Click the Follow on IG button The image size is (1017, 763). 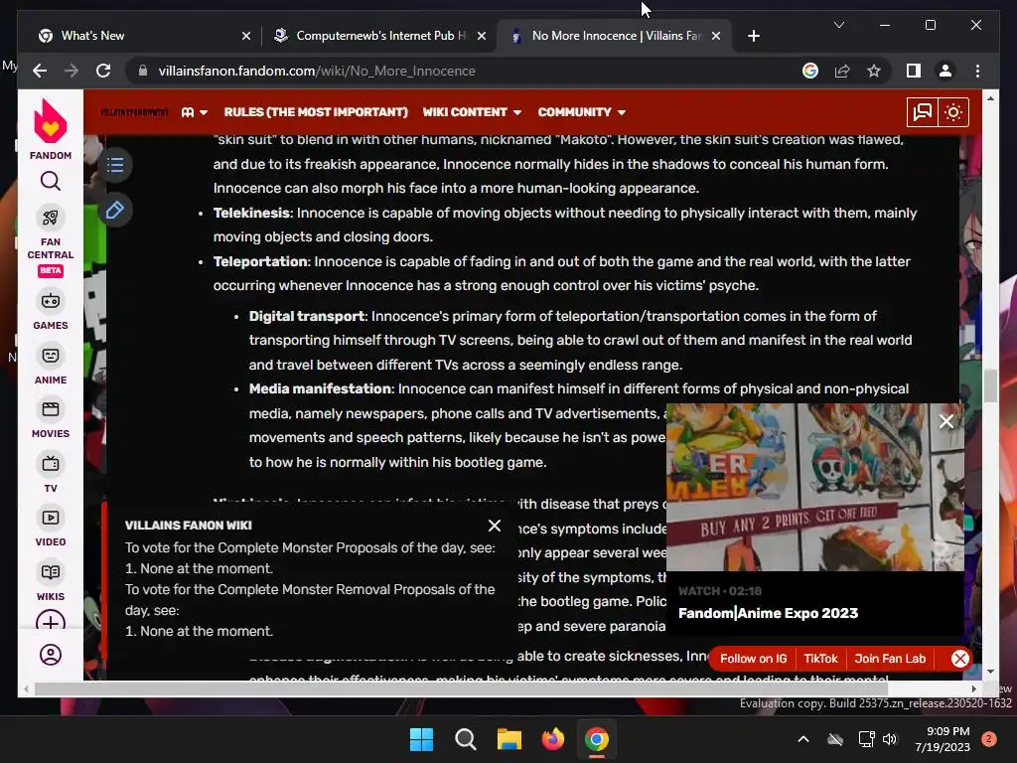(x=753, y=659)
